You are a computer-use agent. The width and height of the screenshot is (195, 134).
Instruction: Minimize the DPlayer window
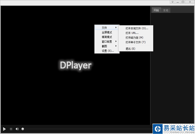(x=178, y=2)
